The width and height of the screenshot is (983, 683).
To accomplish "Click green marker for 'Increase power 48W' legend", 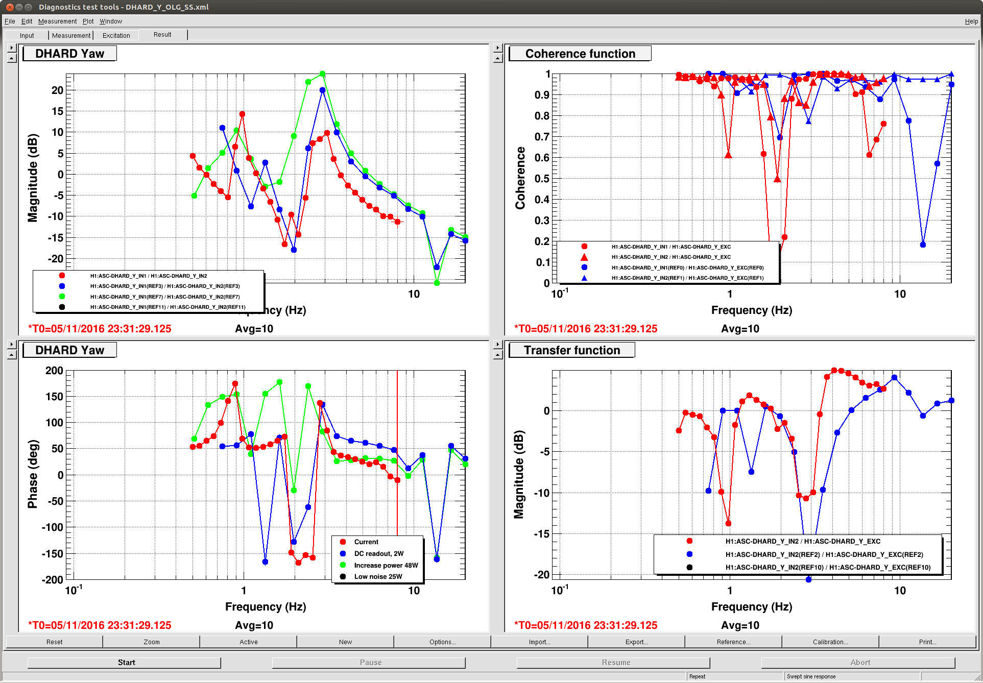I will (x=343, y=565).
